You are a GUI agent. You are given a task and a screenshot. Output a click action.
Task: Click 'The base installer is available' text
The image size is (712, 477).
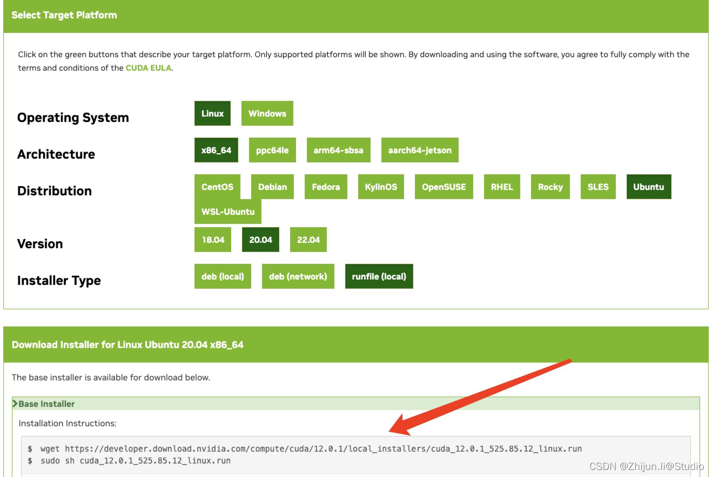(x=111, y=378)
